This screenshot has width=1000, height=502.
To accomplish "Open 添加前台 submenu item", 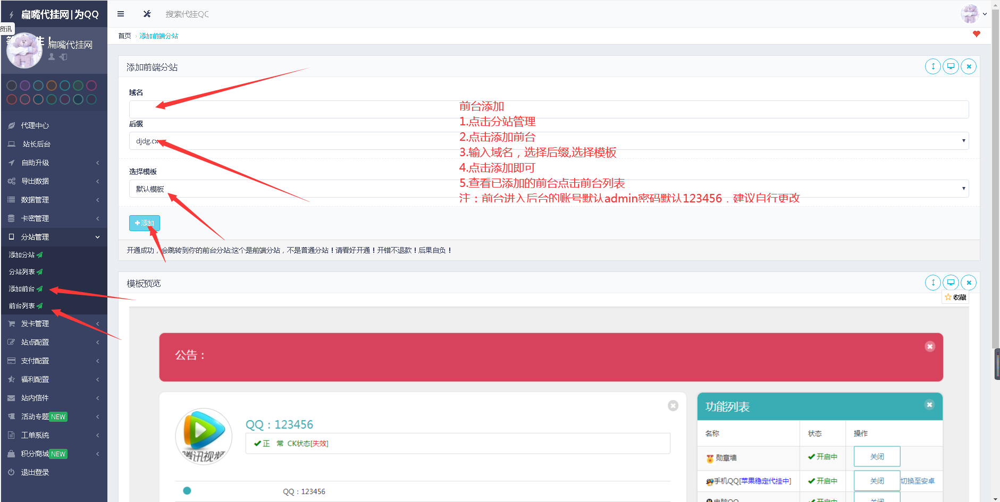I will (x=26, y=289).
